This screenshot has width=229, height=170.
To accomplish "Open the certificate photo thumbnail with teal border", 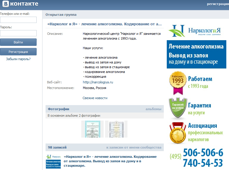I will [x=92, y=129].
